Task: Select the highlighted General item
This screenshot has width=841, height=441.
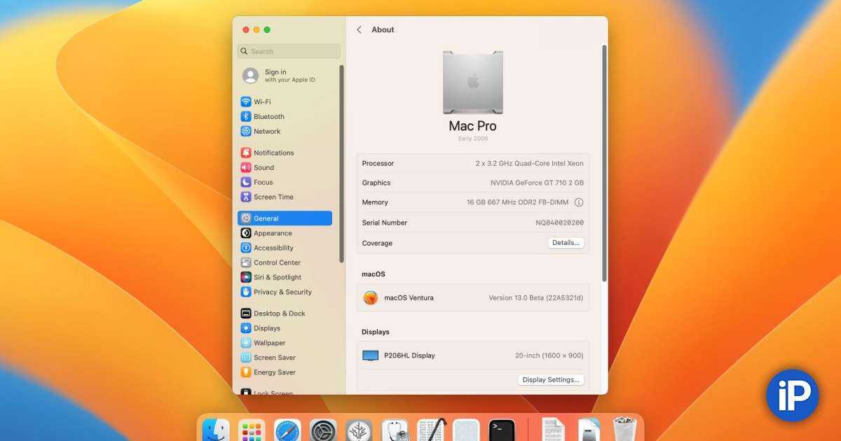Action: [x=285, y=218]
